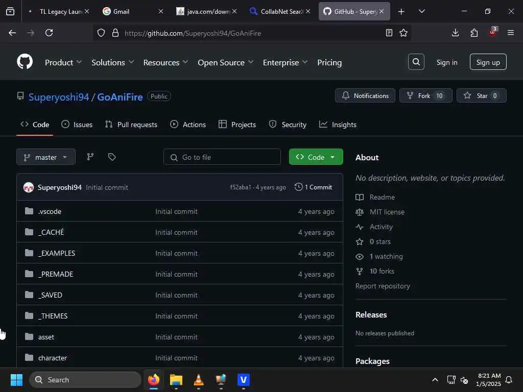Viewport: 523px width, 392px height.
Task: Switch to the Actions tab
Action: [188, 125]
